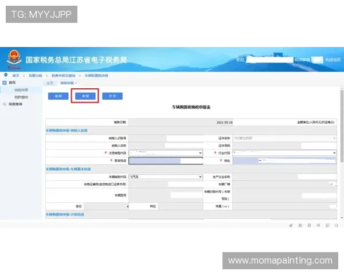Click the 车辆购置税纳税申报表 title
344x275 pixels.
click(191, 107)
